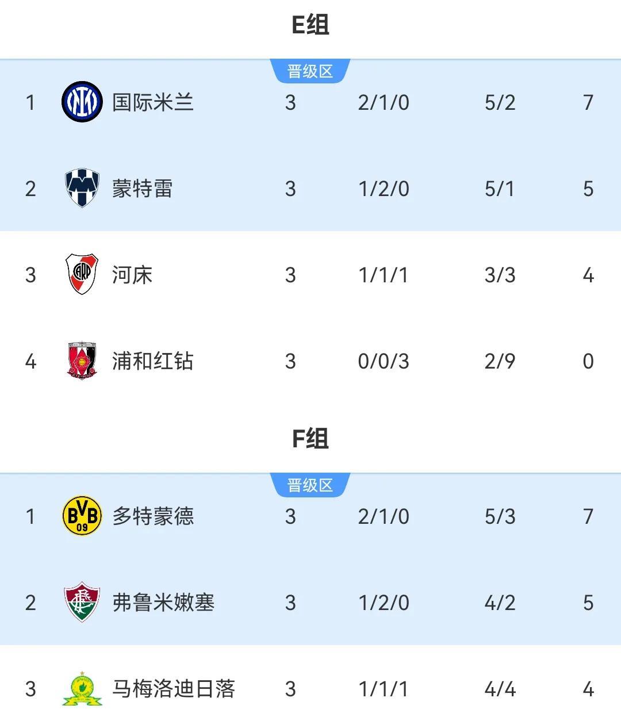Select the 浦和红钻 team name

[x=153, y=361]
